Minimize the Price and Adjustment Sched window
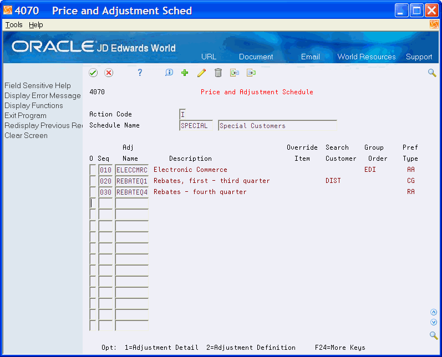 click(x=402, y=11)
